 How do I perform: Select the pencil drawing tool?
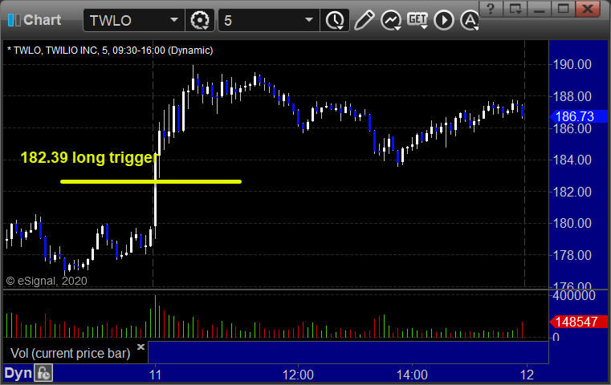coord(364,20)
